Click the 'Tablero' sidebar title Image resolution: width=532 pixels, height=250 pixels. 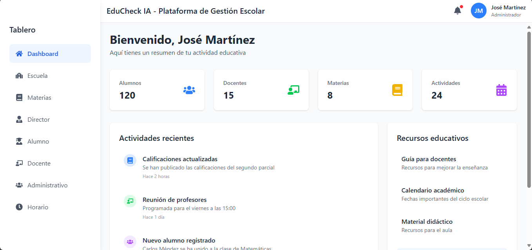[x=22, y=30]
